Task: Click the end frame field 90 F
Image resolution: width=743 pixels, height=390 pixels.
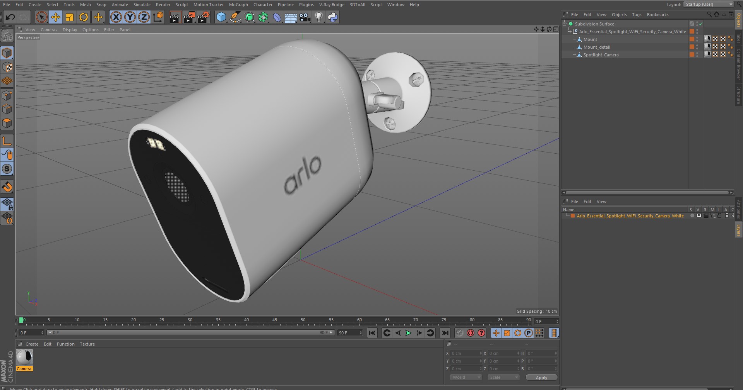Action: point(350,333)
